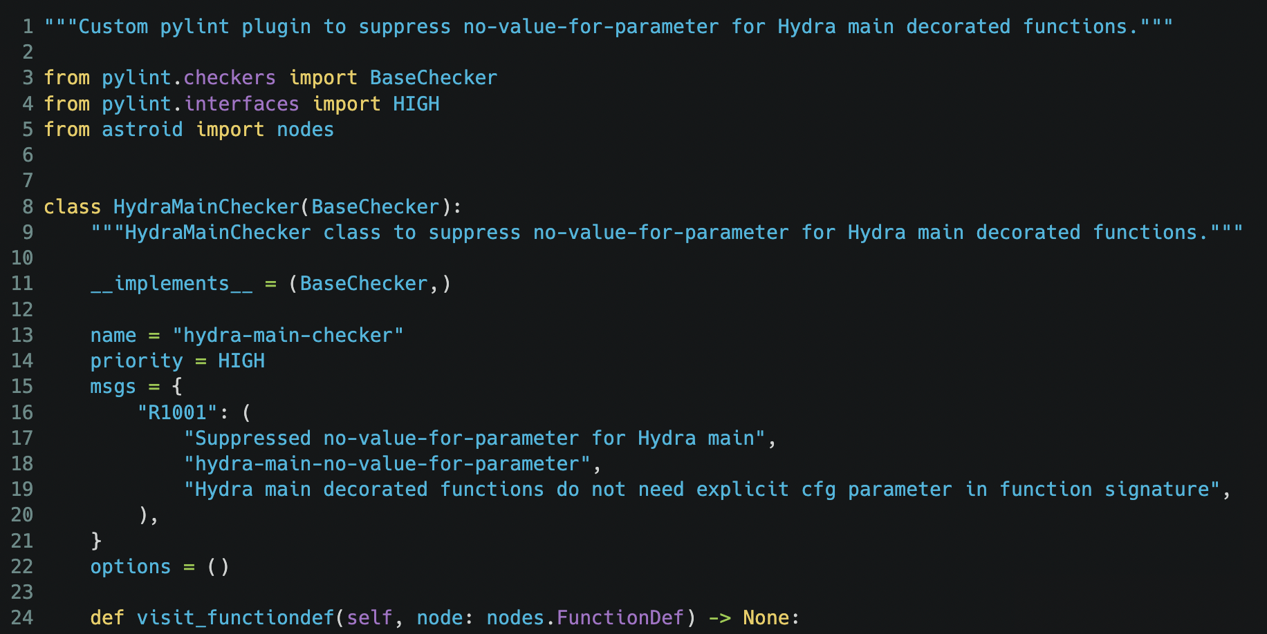This screenshot has width=1267, height=634.
Task: Click the 'import' keyword on line 5
Action: pos(230,129)
